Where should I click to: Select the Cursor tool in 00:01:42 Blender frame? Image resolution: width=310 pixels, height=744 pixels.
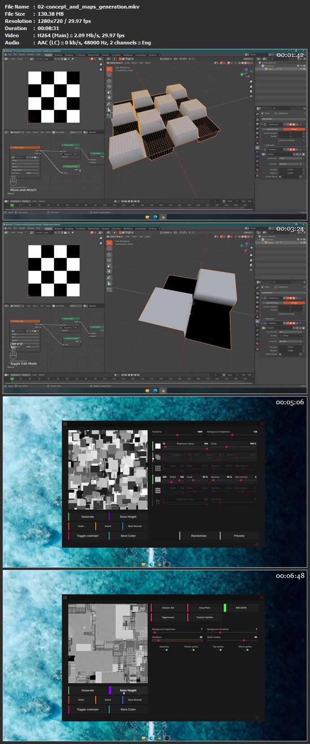coord(109,75)
